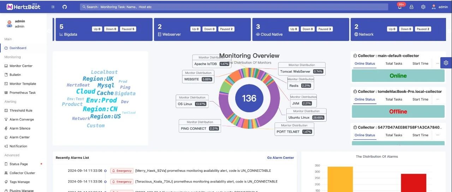Open Monitor Template in the sidebar
Viewport: 452px width, 192px height.
[x=23, y=84]
